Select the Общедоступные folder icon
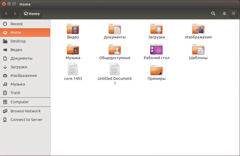The width and height of the screenshot is (240, 156). point(115,49)
